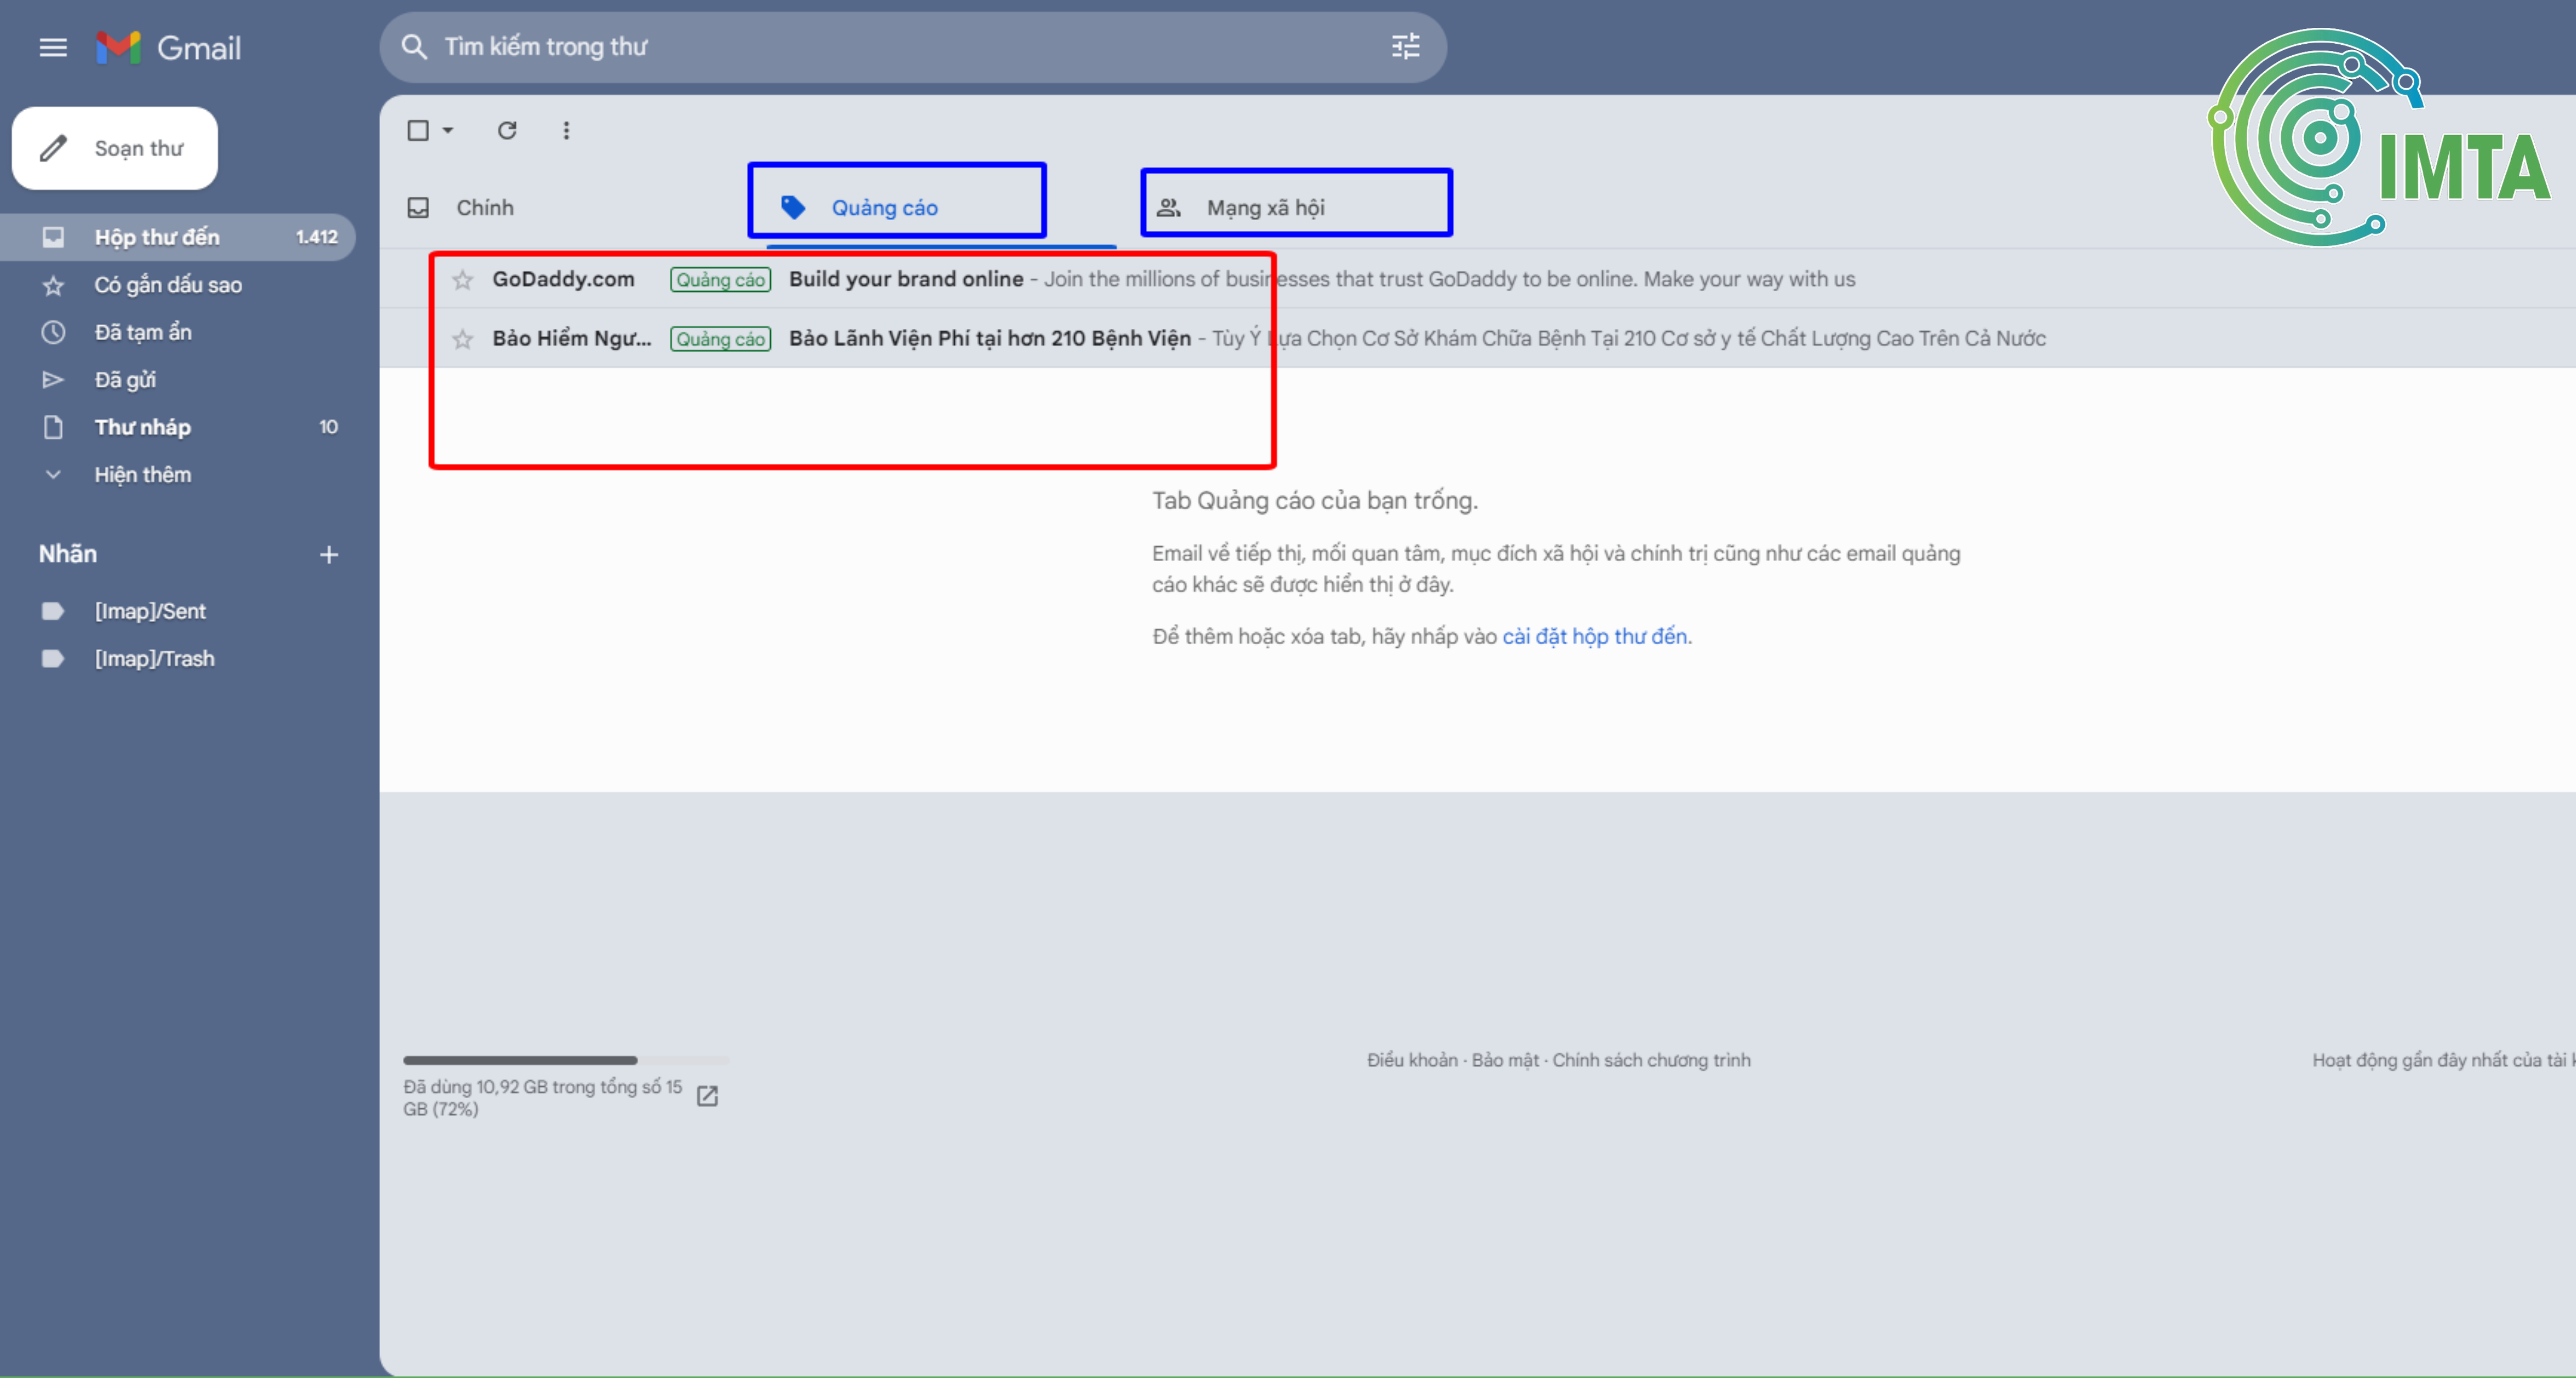Image resolution: width=2576 pixels, height=1378 pixels.
Task: Click Chính sách chương trình link
Action: pyautogui.click(x=1651, y=1060)
